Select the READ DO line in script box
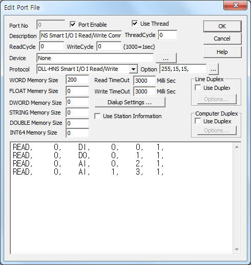Screen dimensions: 251x265 tap(88, 156)
